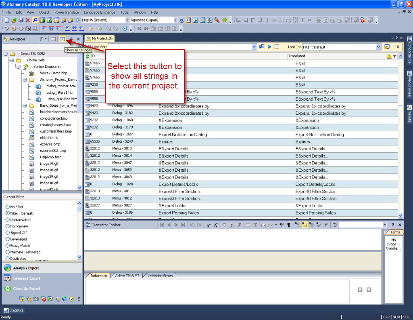Viewport: 413px width, 320px height.
Task: Select the Duplicates radio button
Action: point(8,259)
